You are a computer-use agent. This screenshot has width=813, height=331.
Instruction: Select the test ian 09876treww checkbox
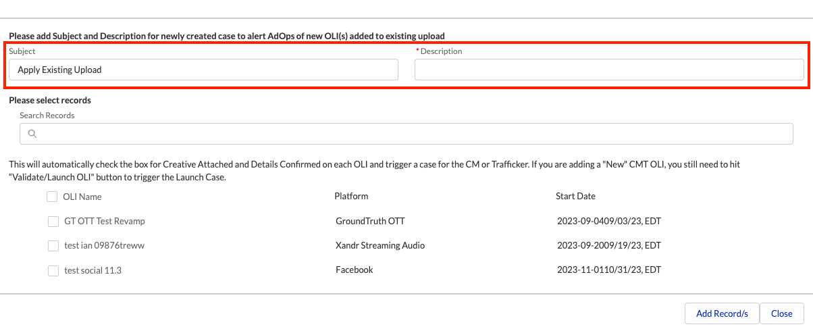click(x=53, y=246)
